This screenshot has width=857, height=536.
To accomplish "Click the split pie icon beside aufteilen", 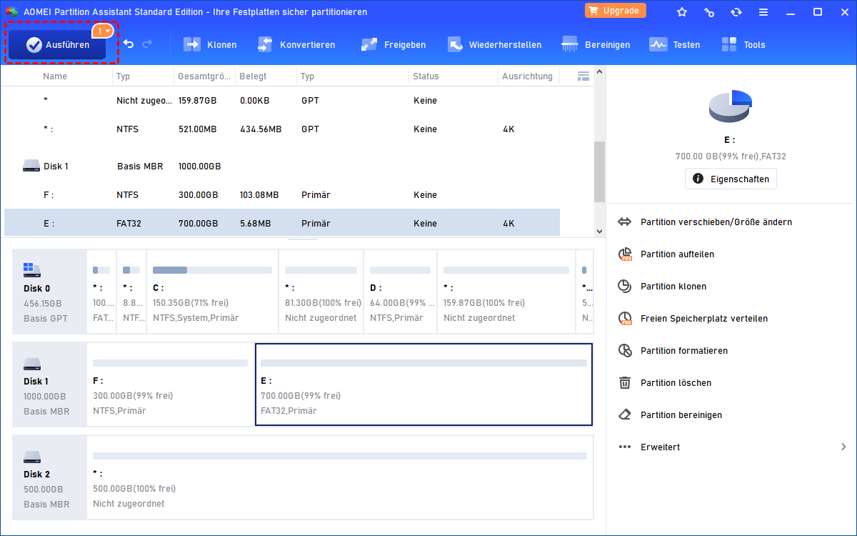I will pyautogui.click(x=625, y=254).
